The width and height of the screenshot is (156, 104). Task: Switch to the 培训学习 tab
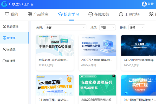click(68, 14)
